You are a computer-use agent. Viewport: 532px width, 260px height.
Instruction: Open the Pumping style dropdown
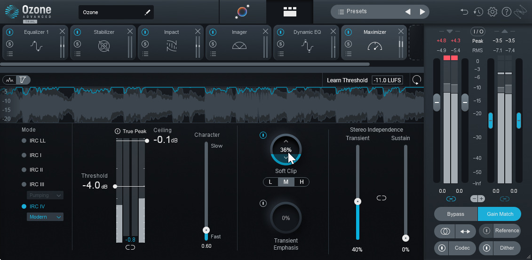[x=45, y=195]
